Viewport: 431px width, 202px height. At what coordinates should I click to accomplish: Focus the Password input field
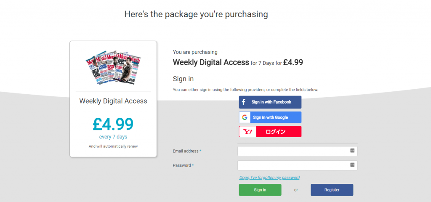click(293, 165)
